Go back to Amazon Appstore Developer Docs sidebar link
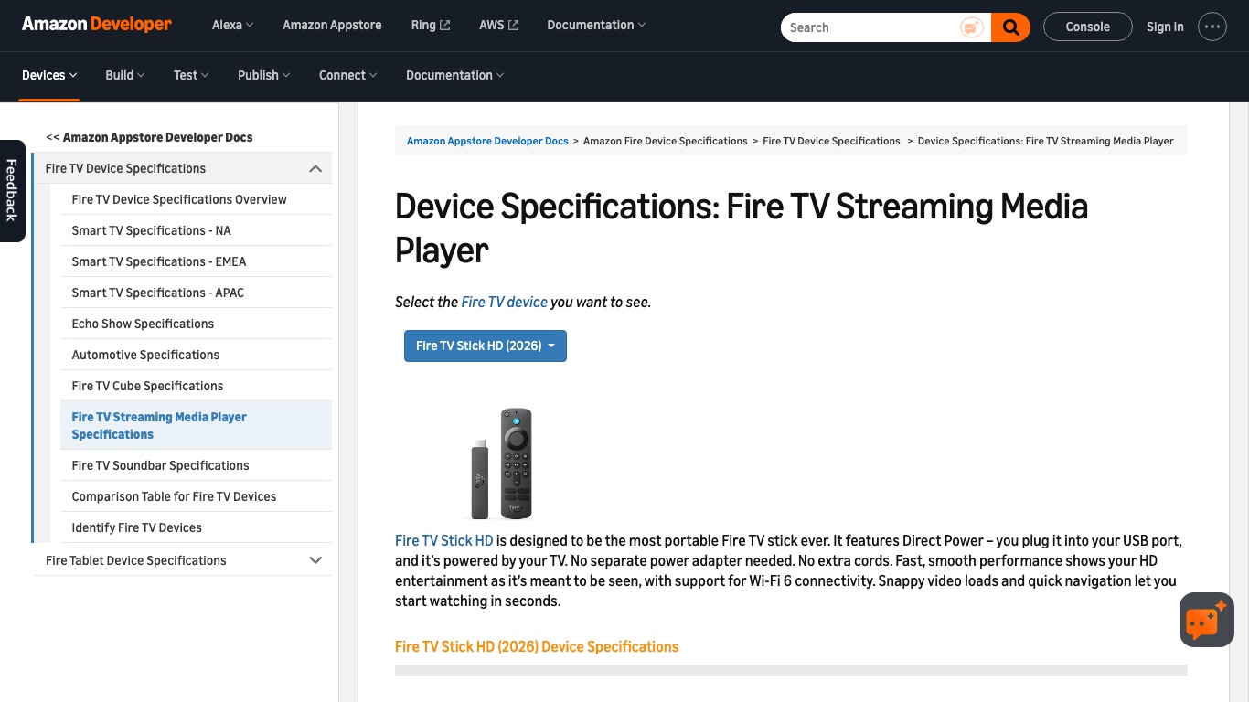This screenshot has height=702, width=1249. pyautogui.click(x=149, y=137)
